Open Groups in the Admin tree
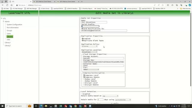 tap(9, 31)
